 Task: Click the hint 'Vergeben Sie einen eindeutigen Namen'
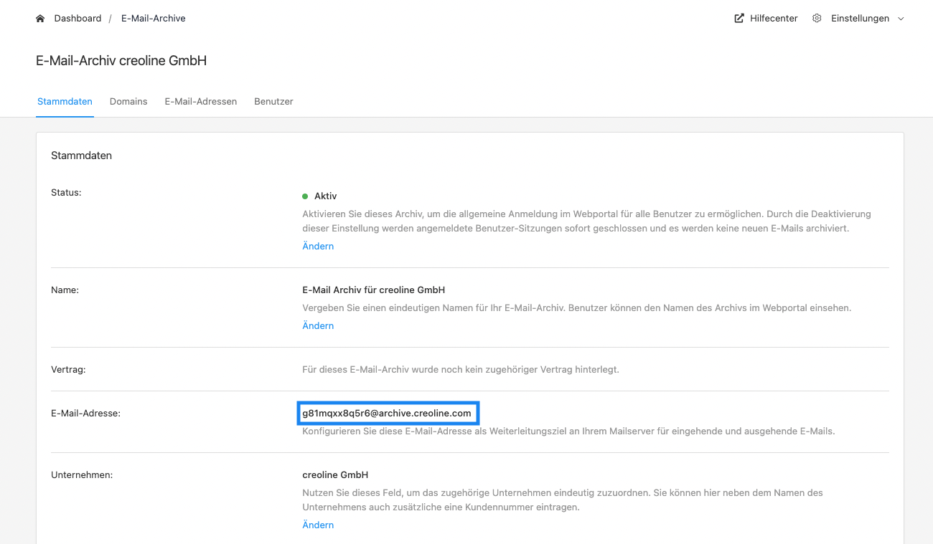(576, 308)
